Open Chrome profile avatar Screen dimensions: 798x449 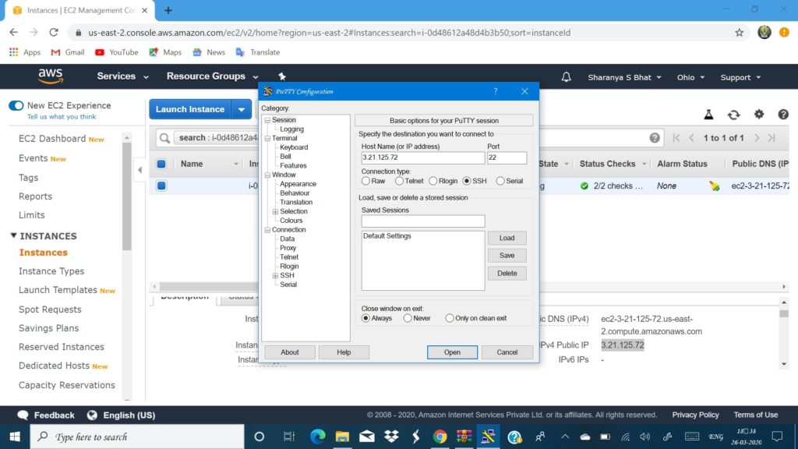[x=764, y=32]
